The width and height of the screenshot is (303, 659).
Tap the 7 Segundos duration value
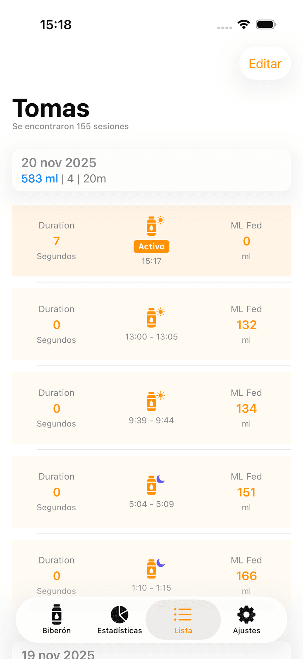click(x=56, y=241)
